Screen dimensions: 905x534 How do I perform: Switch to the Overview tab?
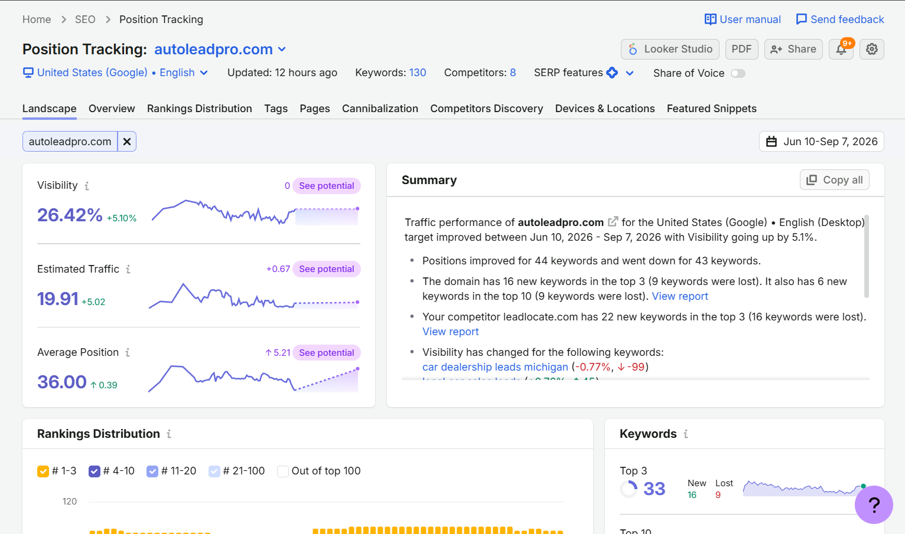[x=112, y=109]
